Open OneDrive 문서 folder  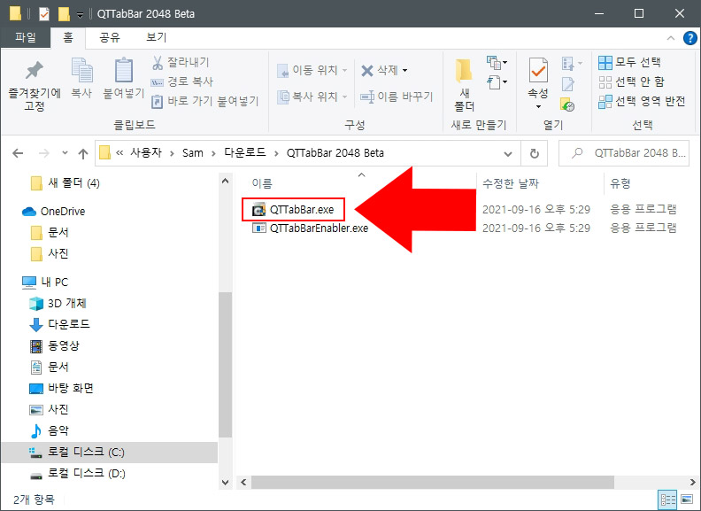(x=50, y=232)
